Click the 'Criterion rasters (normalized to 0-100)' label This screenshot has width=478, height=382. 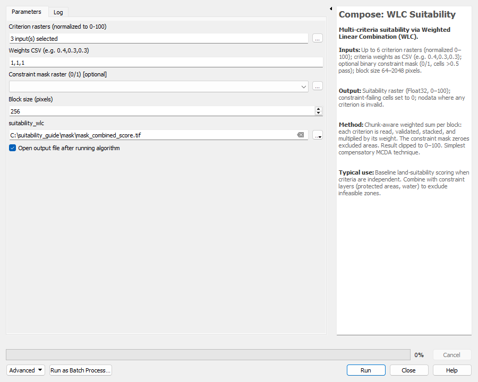57,27
